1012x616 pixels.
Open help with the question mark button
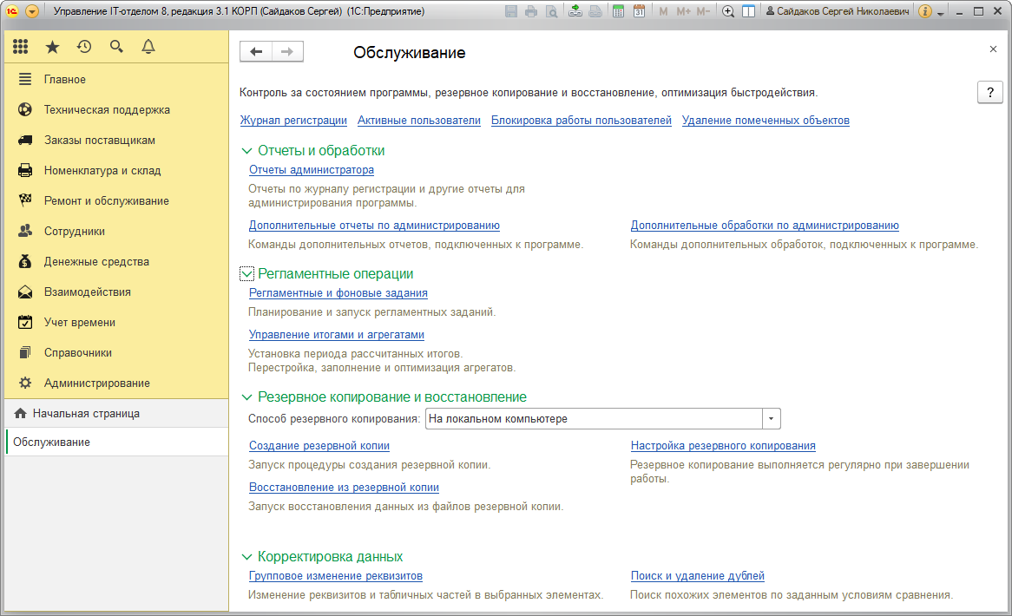(990, 92)
